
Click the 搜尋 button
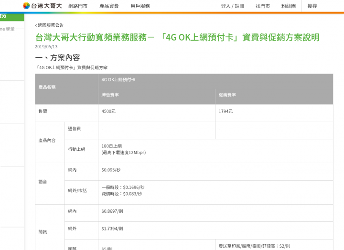tap(312, 6)
